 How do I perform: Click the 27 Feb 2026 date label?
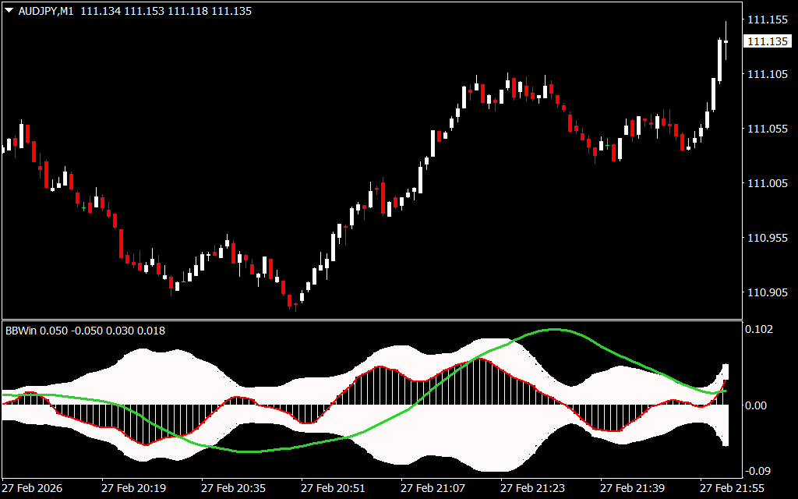pos(34,488)
